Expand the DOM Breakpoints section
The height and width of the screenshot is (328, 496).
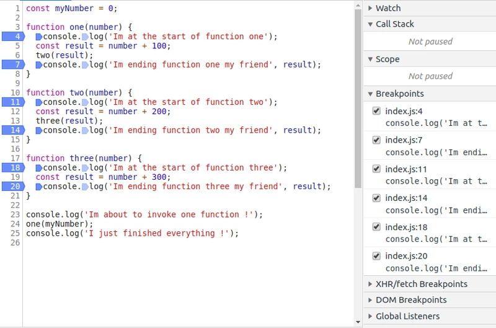click(411, 300)
